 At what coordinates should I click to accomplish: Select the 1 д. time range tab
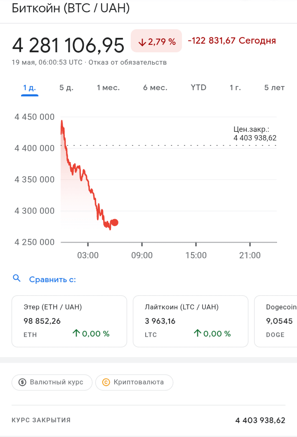click(30, 88)
